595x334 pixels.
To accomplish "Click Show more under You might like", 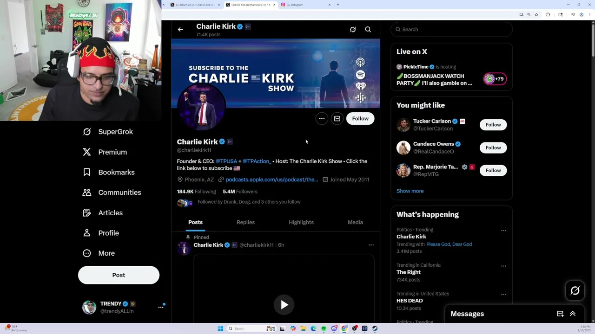I will tap(410, 191).
